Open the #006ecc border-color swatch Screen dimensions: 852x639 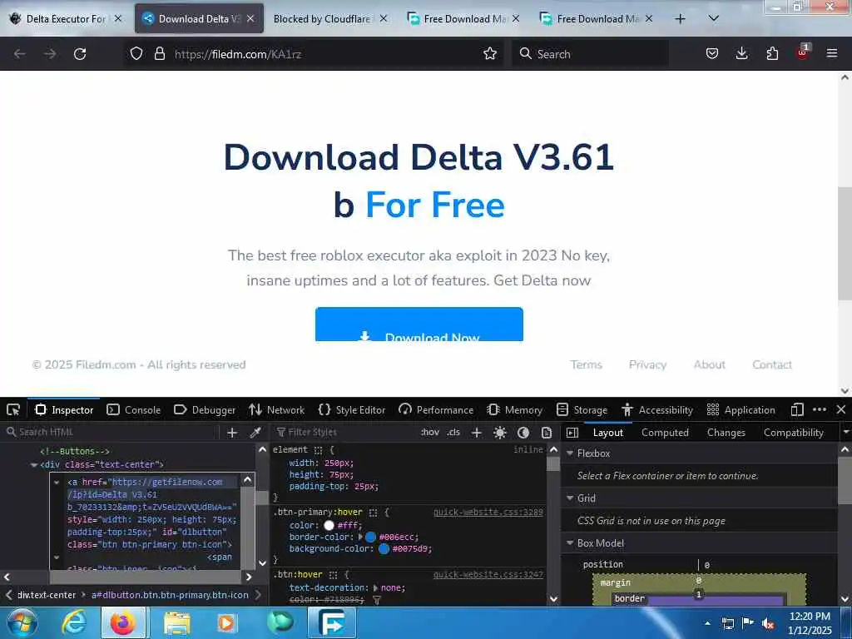click(x=370, y=537)
